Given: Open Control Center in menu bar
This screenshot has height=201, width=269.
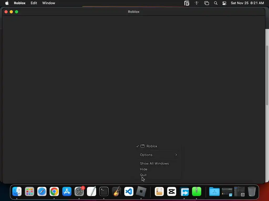Looking at the screenshot, I should click(x=224, y=3).
